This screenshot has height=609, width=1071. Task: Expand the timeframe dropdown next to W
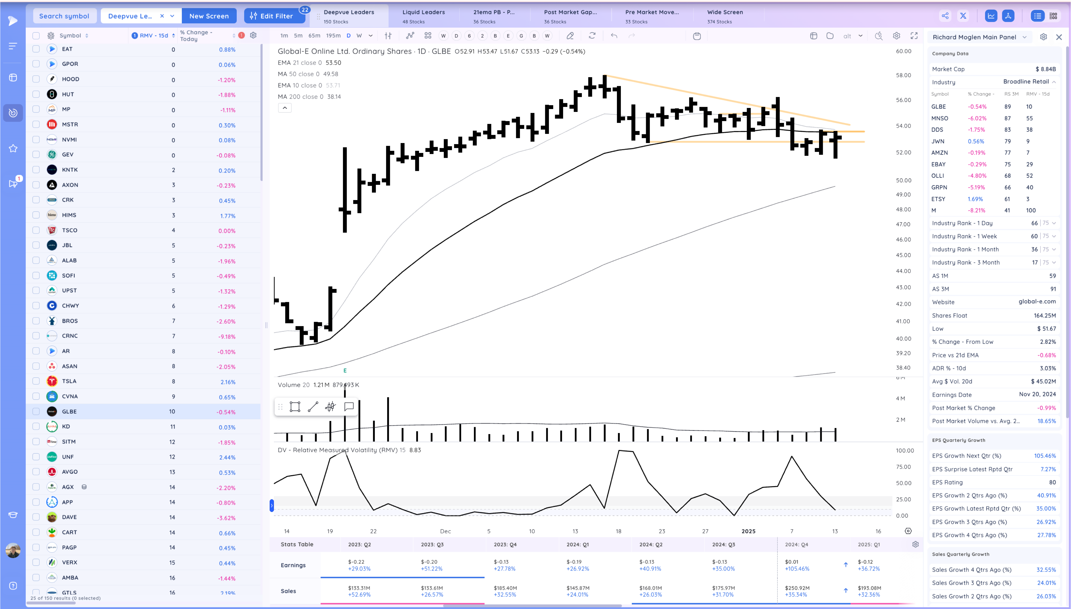click(370, 36)
